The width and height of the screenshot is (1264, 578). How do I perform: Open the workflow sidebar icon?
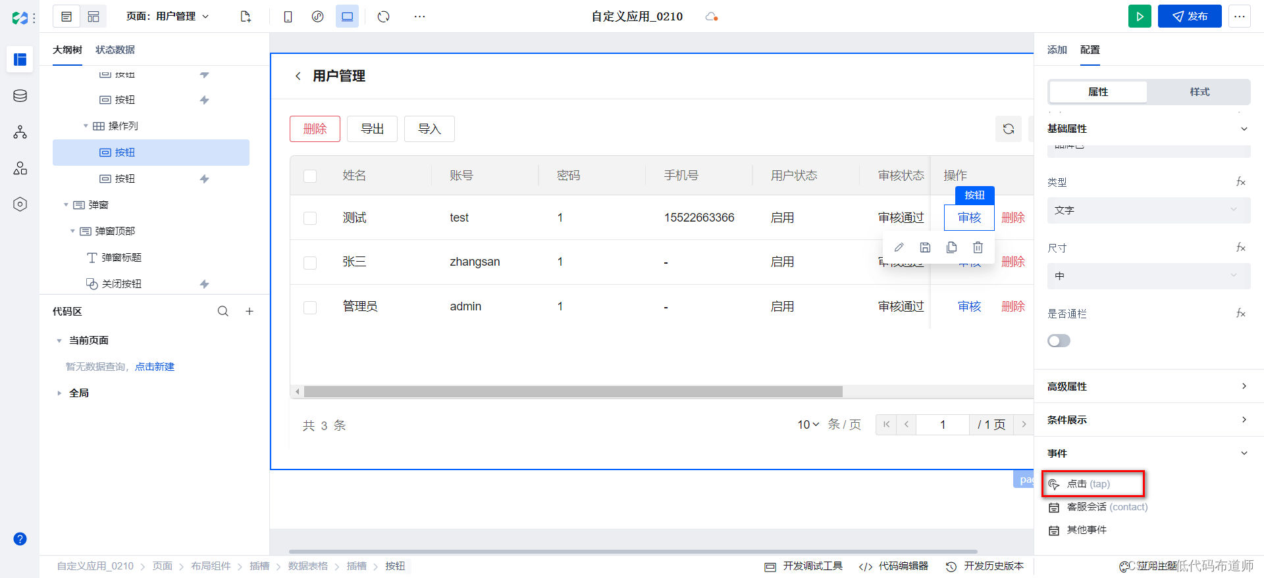tap(20, 132)
